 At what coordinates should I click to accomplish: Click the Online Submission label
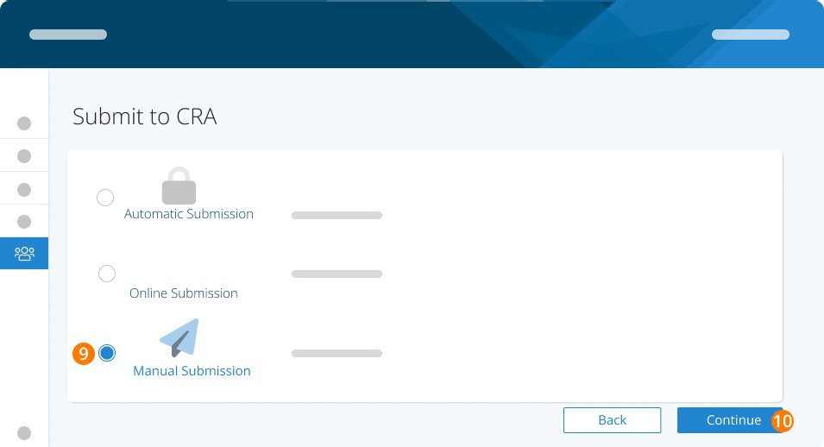click(x=184, y=293)
